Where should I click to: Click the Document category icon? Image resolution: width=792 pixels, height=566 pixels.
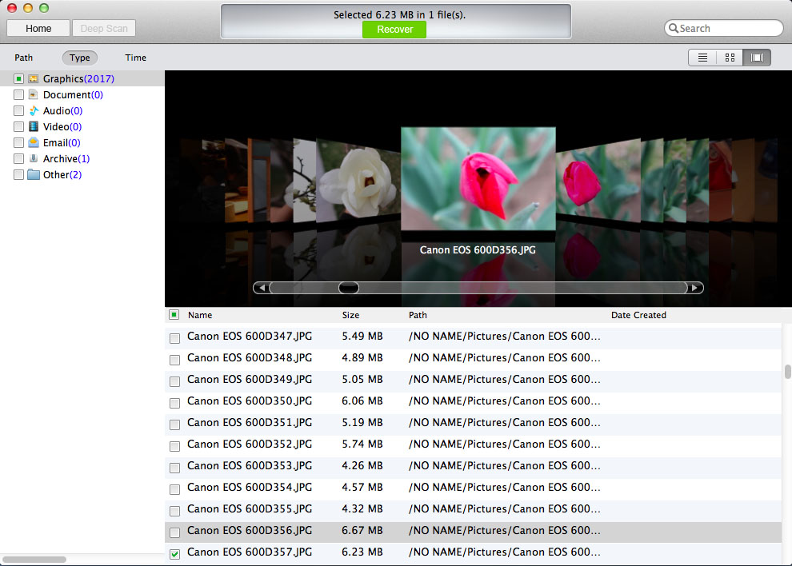pyautogui.click(x=34, y=94)
